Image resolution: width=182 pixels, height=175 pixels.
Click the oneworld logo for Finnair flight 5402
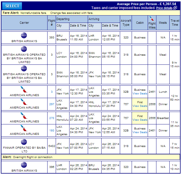24,142
